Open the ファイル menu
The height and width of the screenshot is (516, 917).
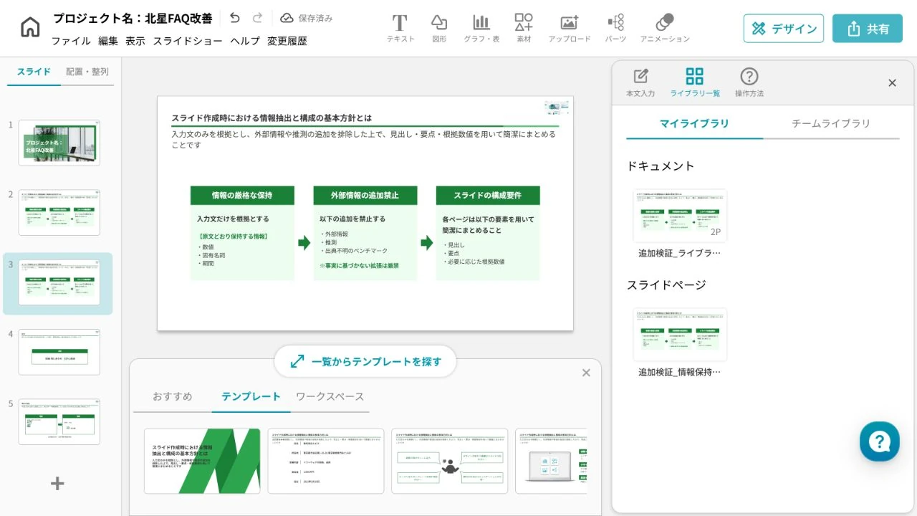click(x=71, y=41)
